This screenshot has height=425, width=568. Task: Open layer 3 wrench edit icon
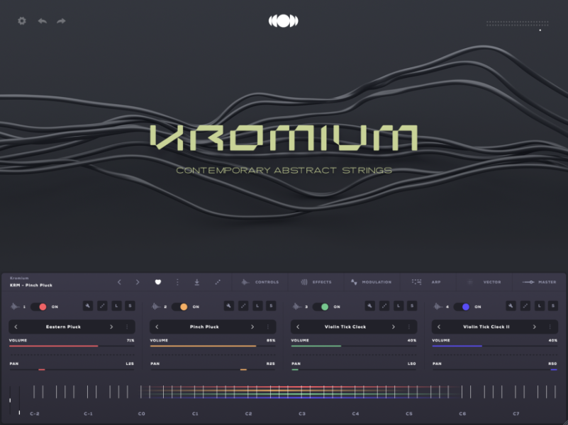pyautogui.click(x=369, y=306)
